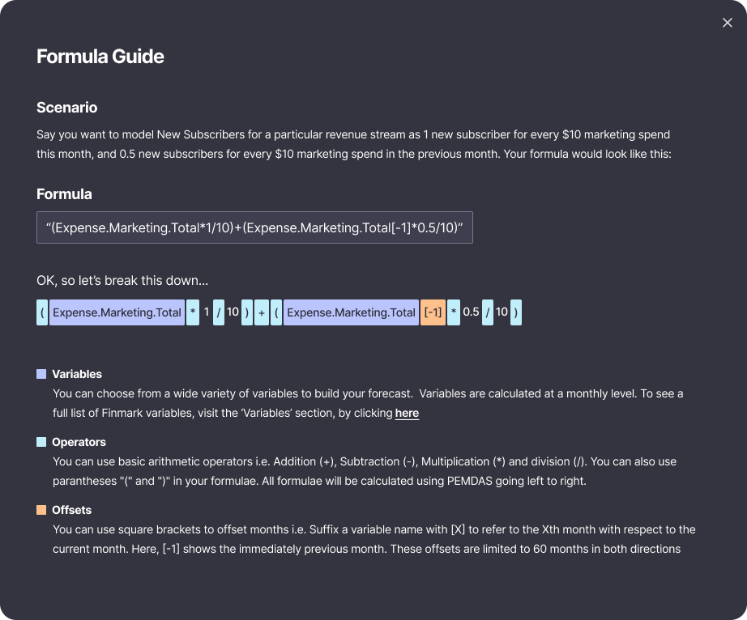Click the opening parenthesis after the plus

click(276, 312)
